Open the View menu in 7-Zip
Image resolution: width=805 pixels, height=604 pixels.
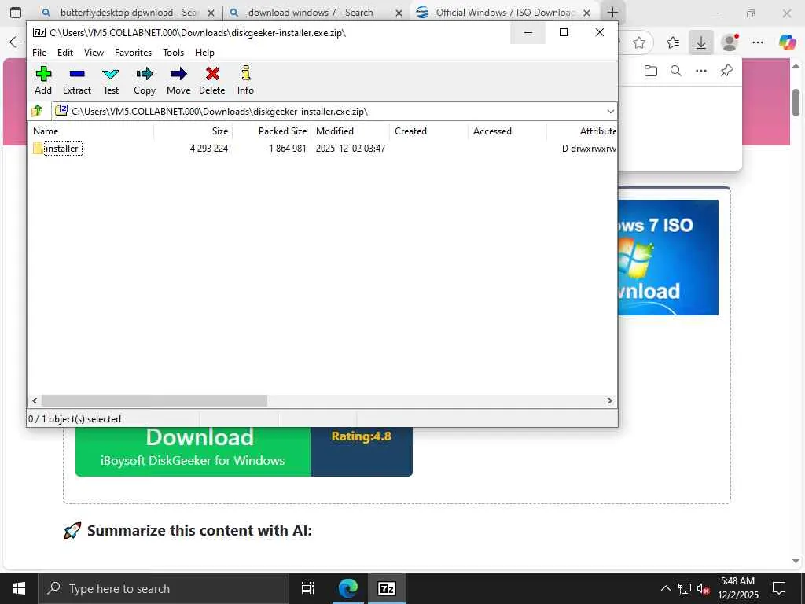pyautogui.click(x=94, y=53)
